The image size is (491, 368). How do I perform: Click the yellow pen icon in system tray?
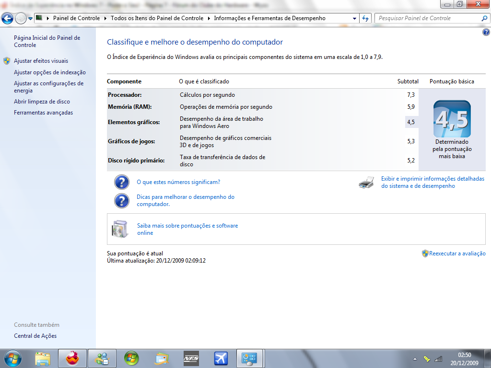point(426,359)
